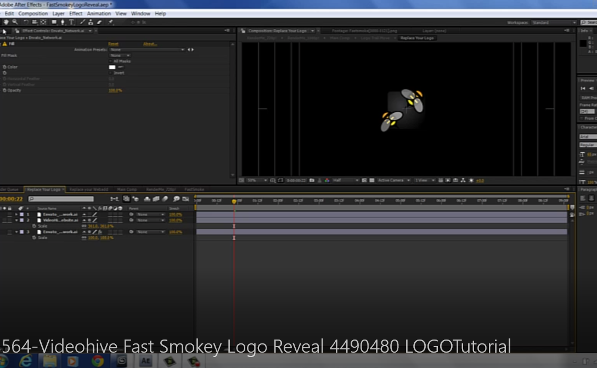The width and height of the screenshot is (597, 368).
Task: Click the Color eyedropper in Fill effect
Action: (x=121, y=67)
